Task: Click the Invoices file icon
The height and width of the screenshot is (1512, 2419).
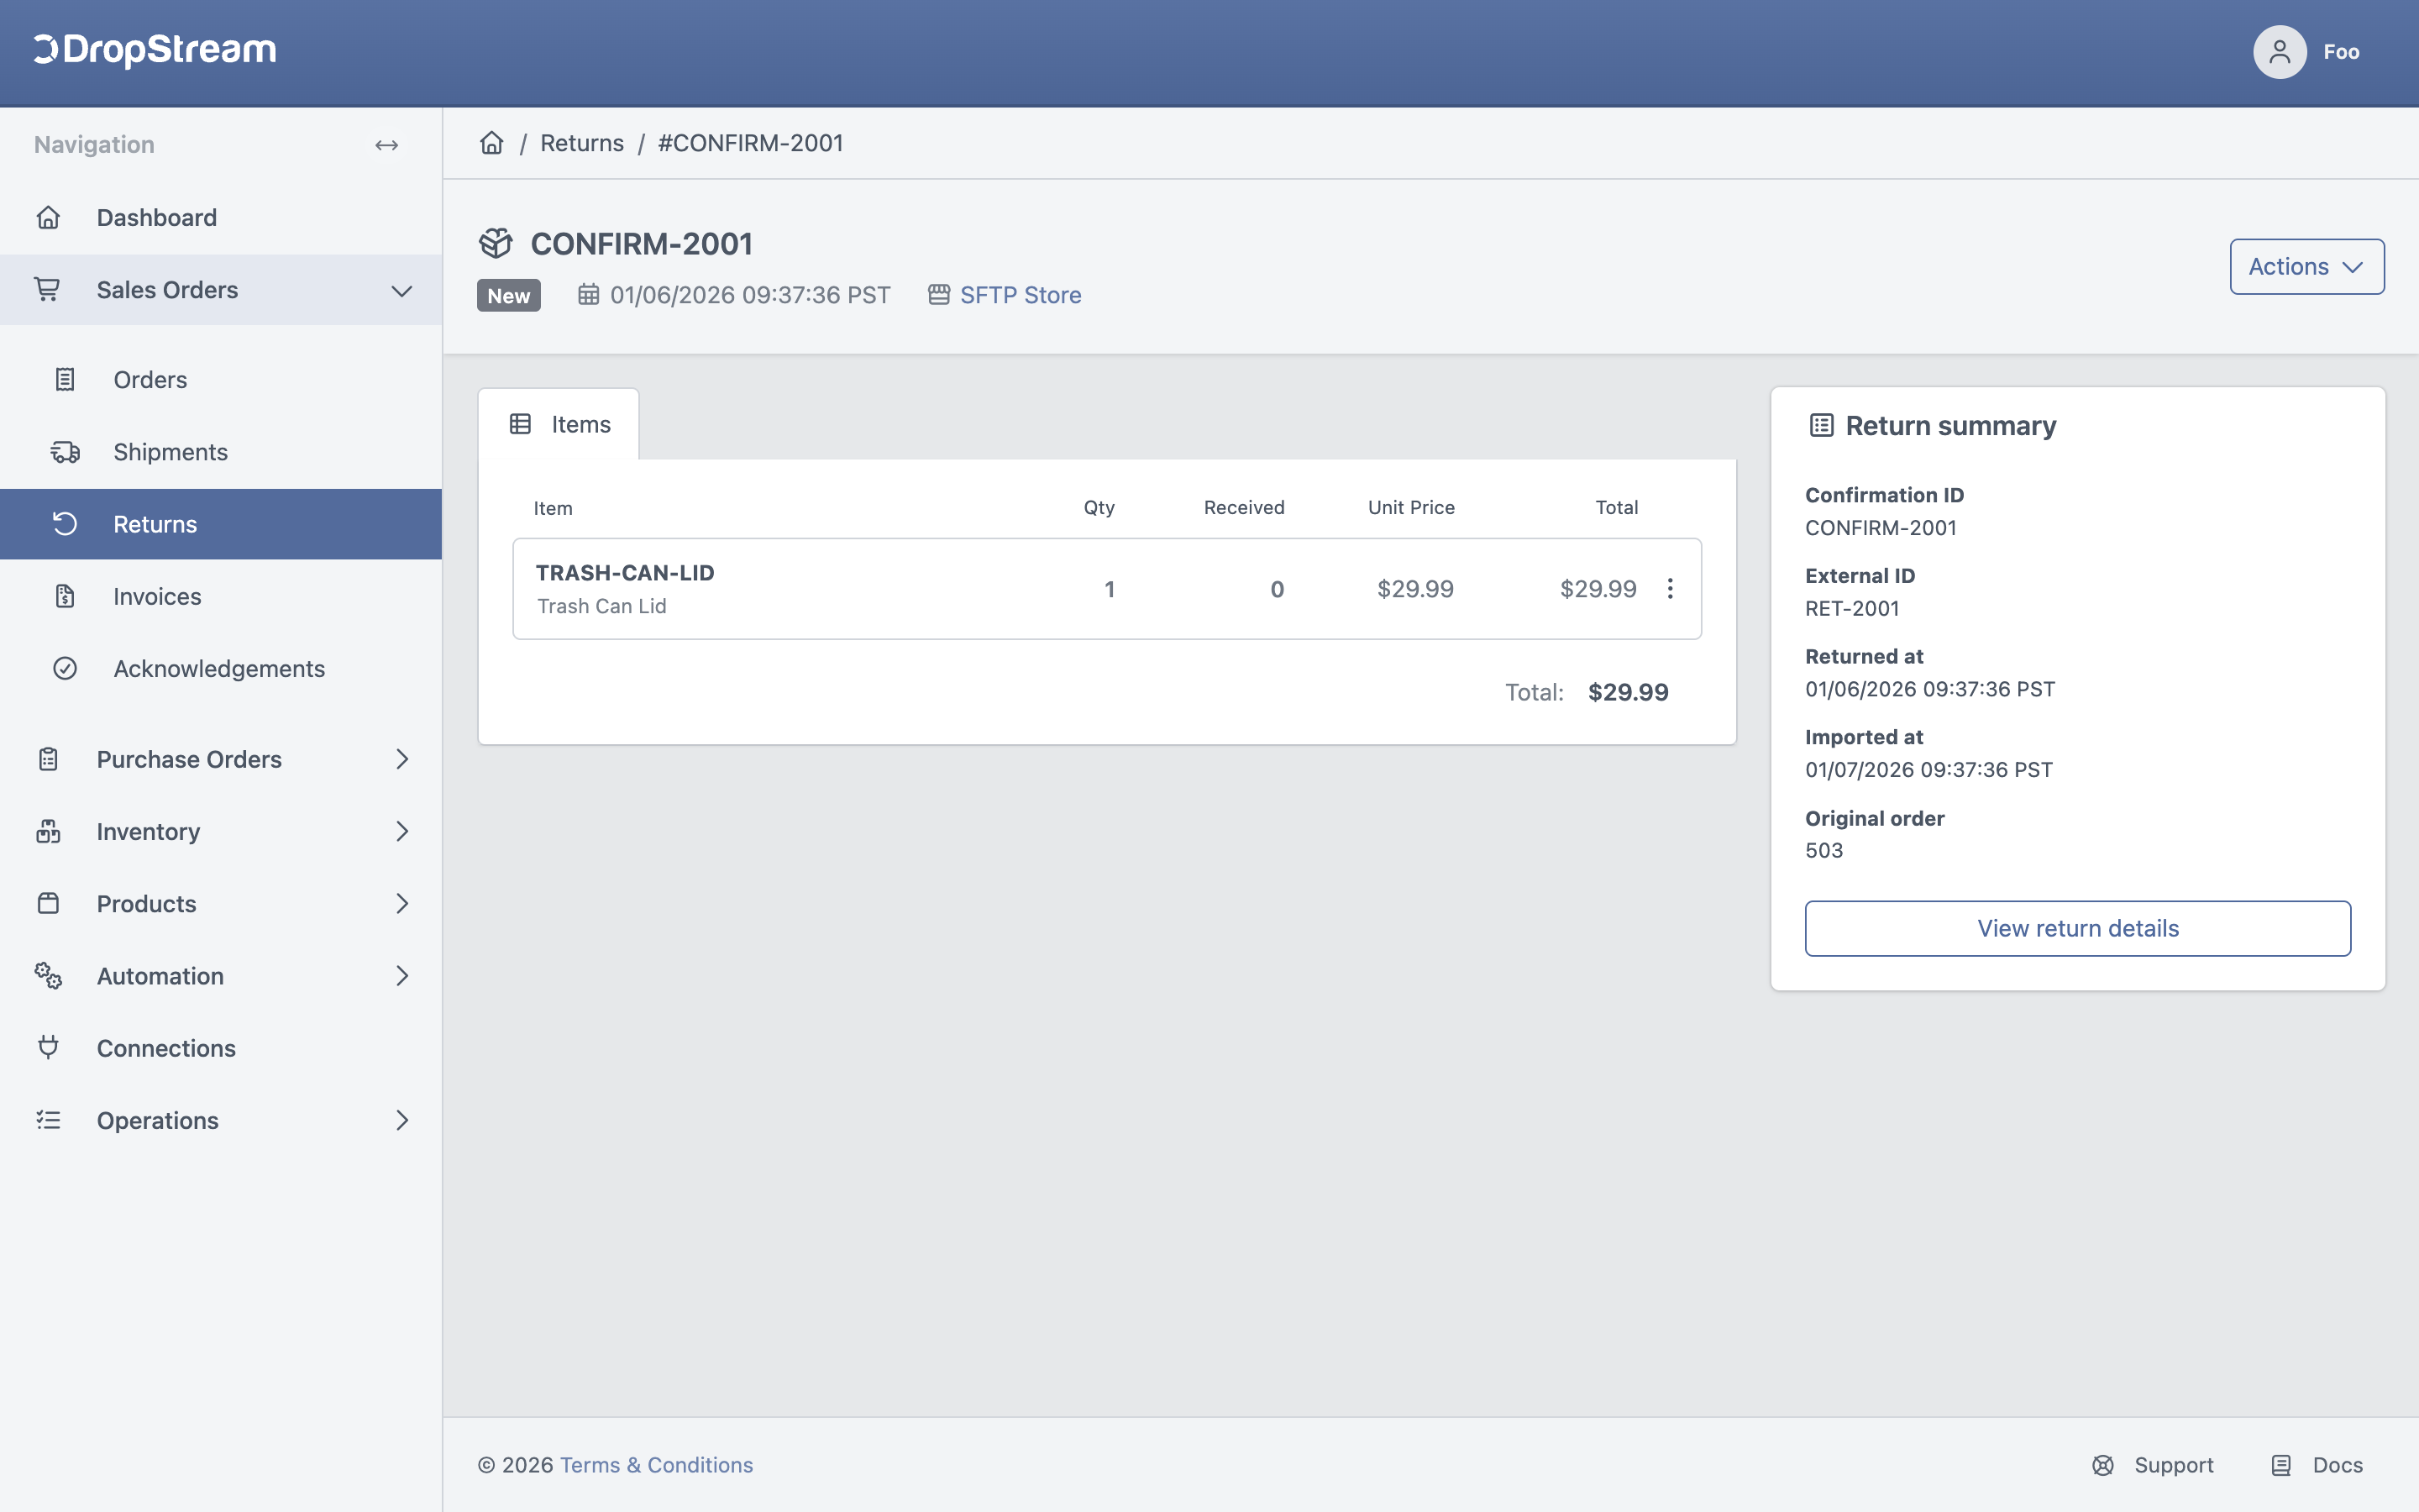Action: (x=65, y=596)
